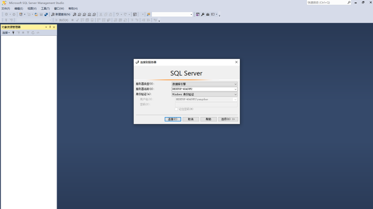Click the Filter funnel icon in Object Explorer
Viewport: 373px width, 209px height.
pos(28,33)
